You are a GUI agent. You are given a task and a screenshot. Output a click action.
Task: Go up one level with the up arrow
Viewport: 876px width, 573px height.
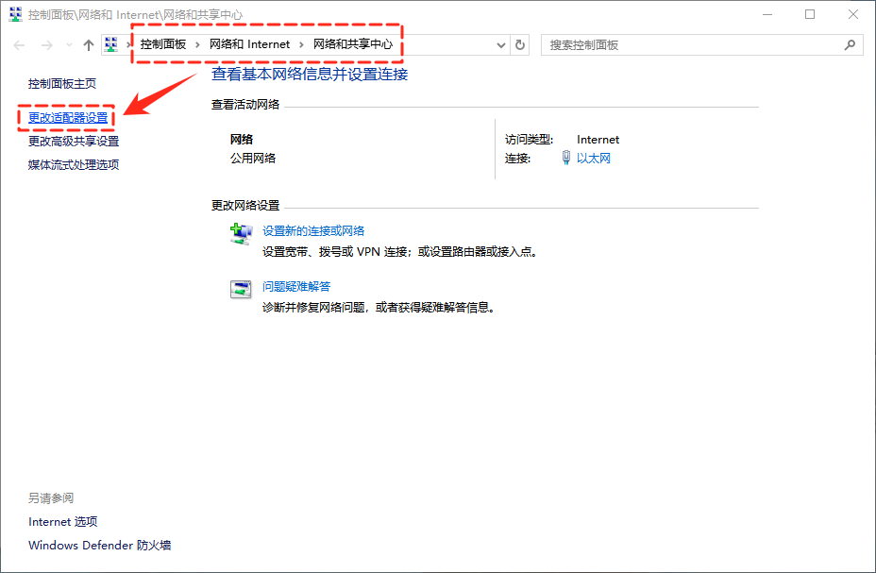tap(88, 45)
